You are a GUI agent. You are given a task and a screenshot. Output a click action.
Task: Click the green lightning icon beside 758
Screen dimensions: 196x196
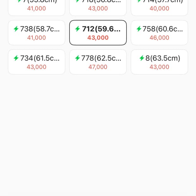(x=139, y=29)
